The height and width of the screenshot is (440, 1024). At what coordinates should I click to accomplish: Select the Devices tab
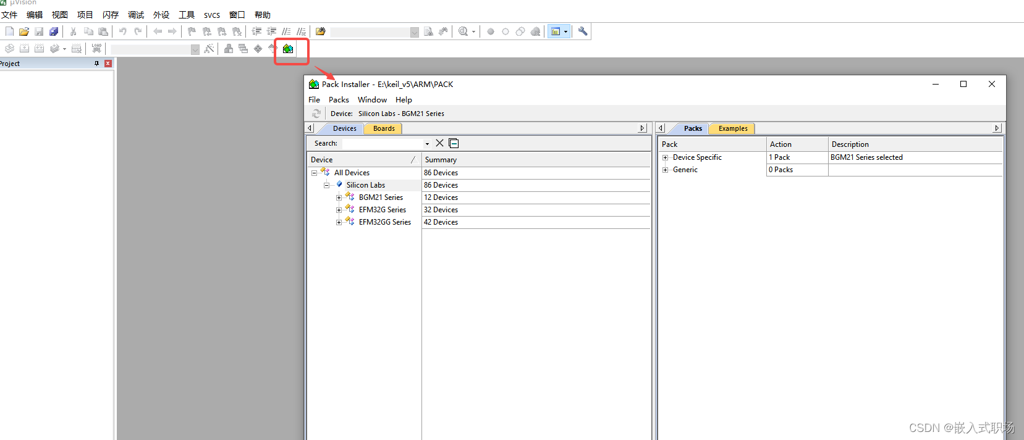pyautogui.click(x=344, y=128)
